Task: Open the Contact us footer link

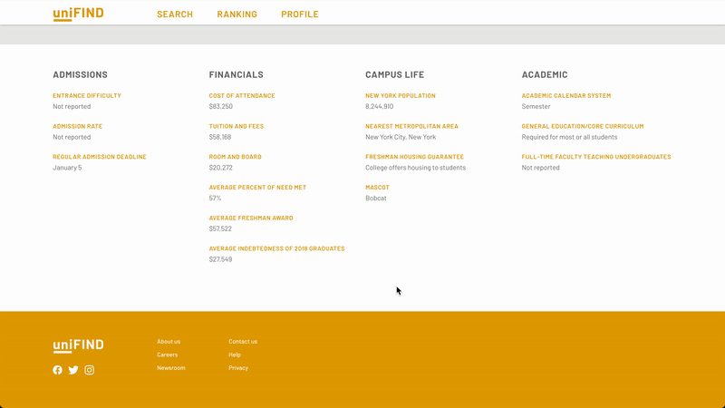Action: pyautogui.click(x=243, y=342)
